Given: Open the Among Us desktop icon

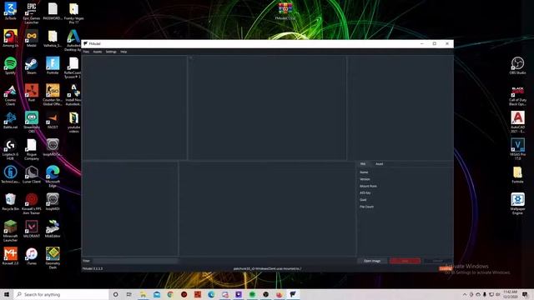Looking at the screenshot, I should pyautogui.click(x=10, y=38).
